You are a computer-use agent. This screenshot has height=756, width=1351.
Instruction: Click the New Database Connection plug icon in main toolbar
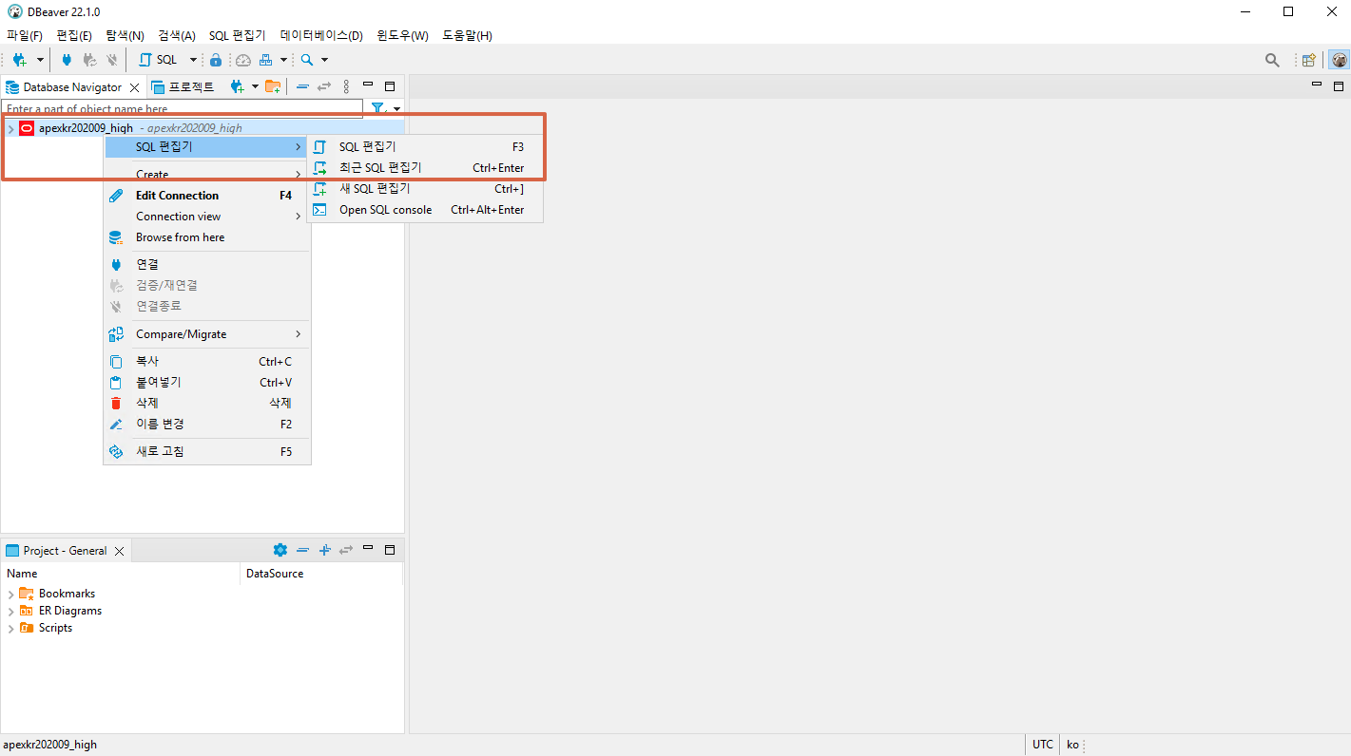click(x=19, y=60)
